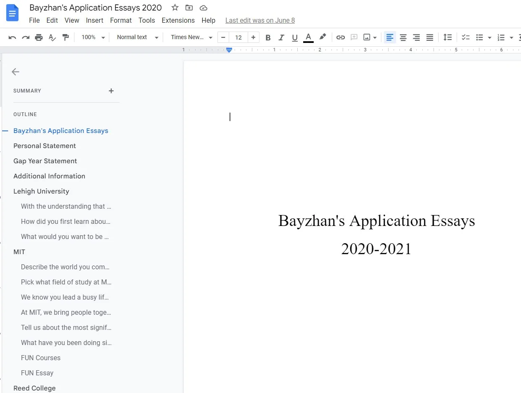This screenshot has width=521, height=393.
Task: Expand numbered list options arrow
Action: click(x=511, y=37)
